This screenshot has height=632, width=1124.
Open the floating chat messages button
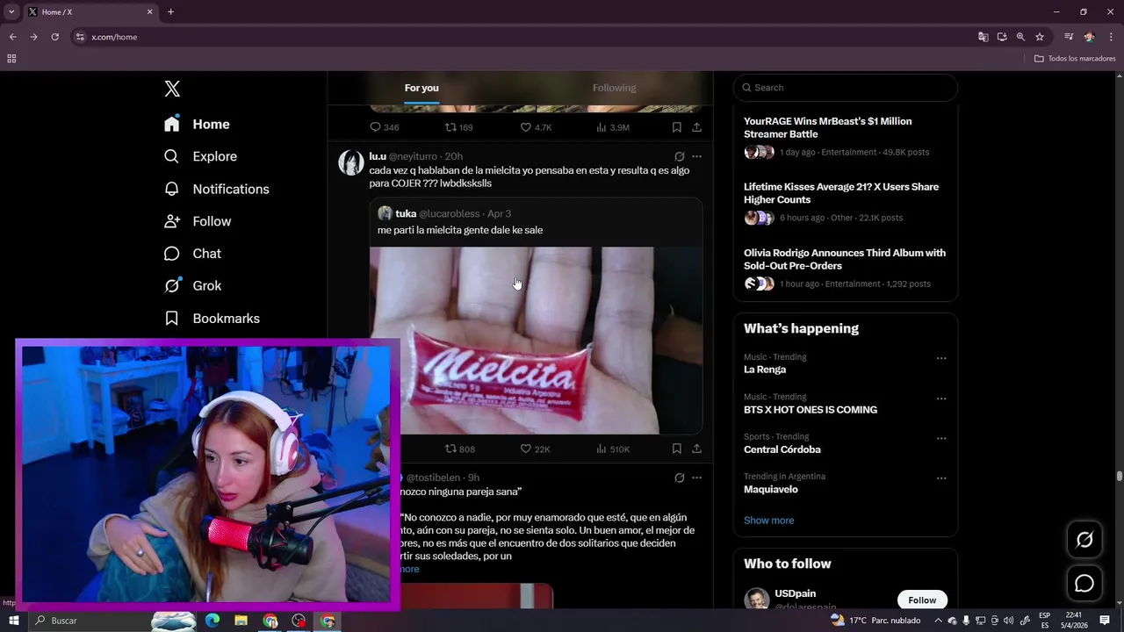coord(1084,584)
